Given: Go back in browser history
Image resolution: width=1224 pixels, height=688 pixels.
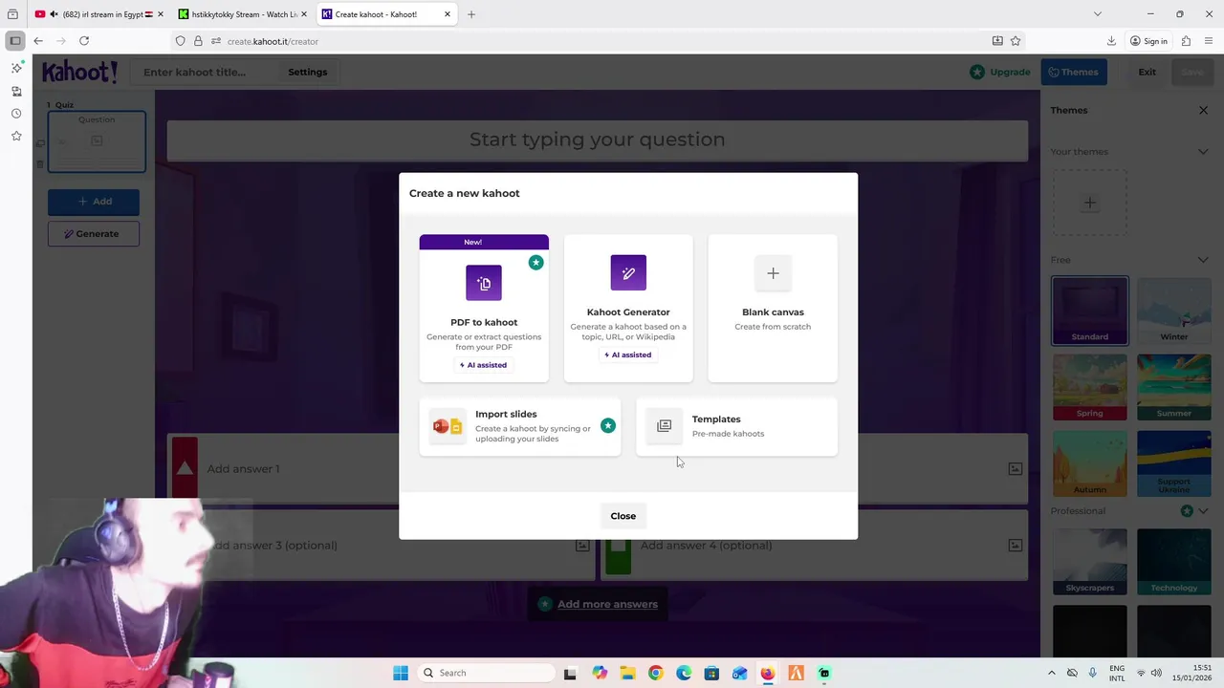Looking at the screenshot, I should pyautogui.click(x=37, y=41).
